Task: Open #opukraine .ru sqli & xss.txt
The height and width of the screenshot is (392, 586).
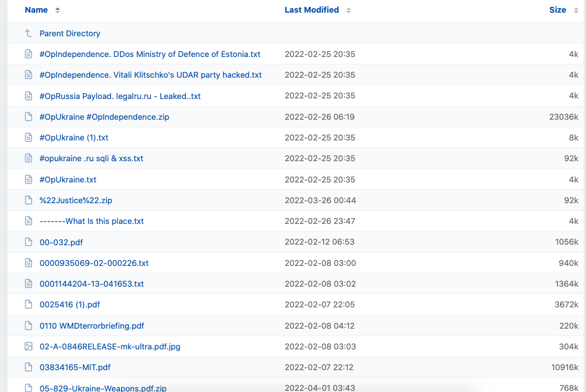Action: 91,159
